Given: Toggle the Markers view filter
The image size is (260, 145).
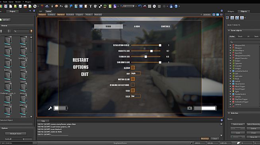Looking at the screenshot, I should pos(61,15).
